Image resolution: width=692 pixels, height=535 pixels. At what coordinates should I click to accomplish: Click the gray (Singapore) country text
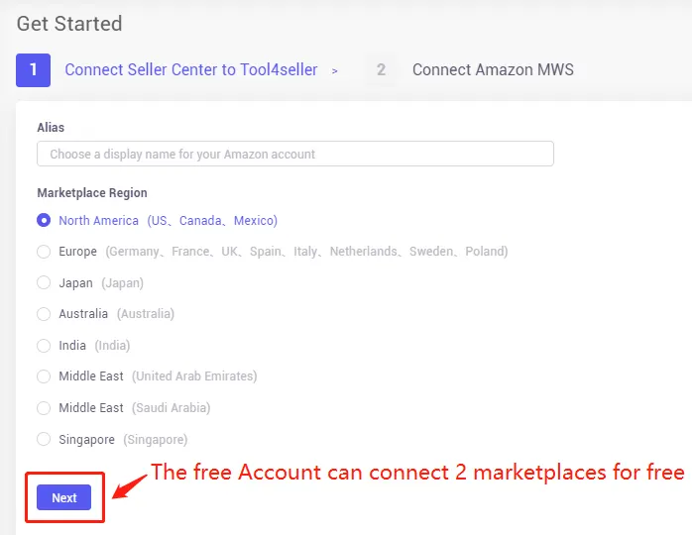[156, 440]
